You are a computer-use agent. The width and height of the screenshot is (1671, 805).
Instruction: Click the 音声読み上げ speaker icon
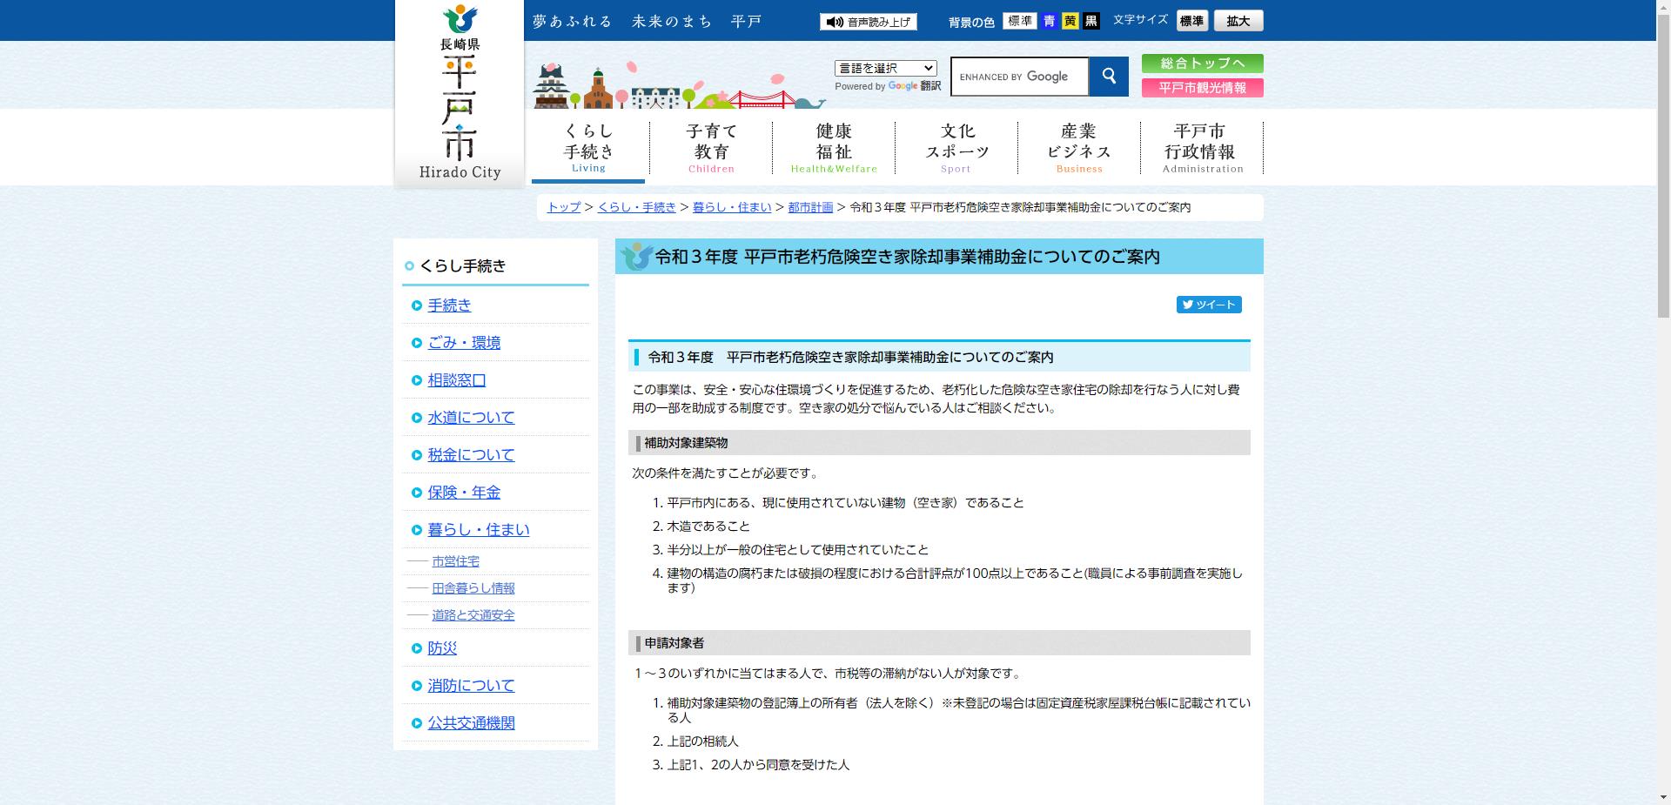[835, 20]
